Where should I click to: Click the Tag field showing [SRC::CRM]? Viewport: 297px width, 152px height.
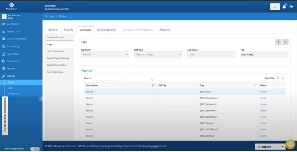click(x=264, y=54)
